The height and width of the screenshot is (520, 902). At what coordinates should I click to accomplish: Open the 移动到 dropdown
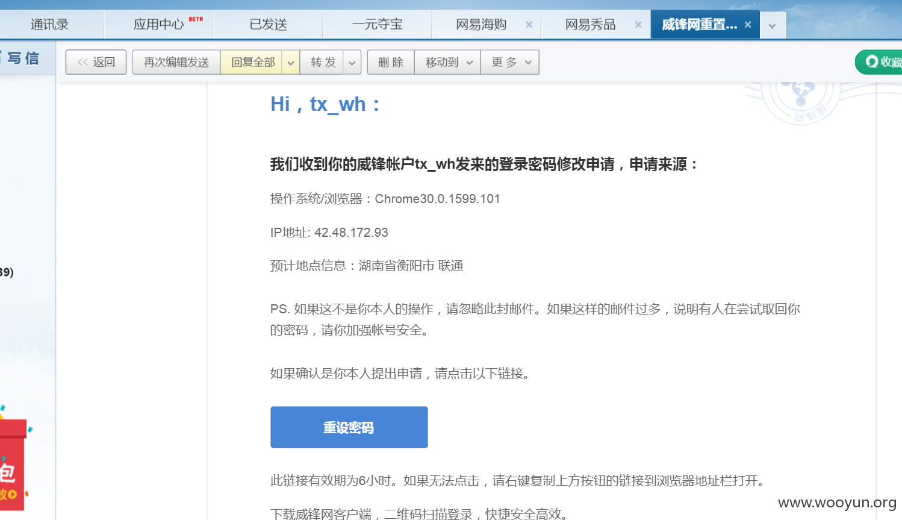click(447, 62)
